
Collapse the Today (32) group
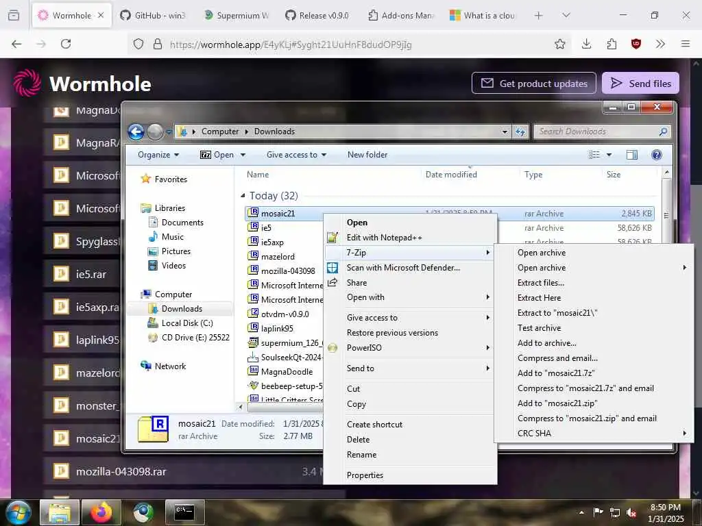[243, 195]
